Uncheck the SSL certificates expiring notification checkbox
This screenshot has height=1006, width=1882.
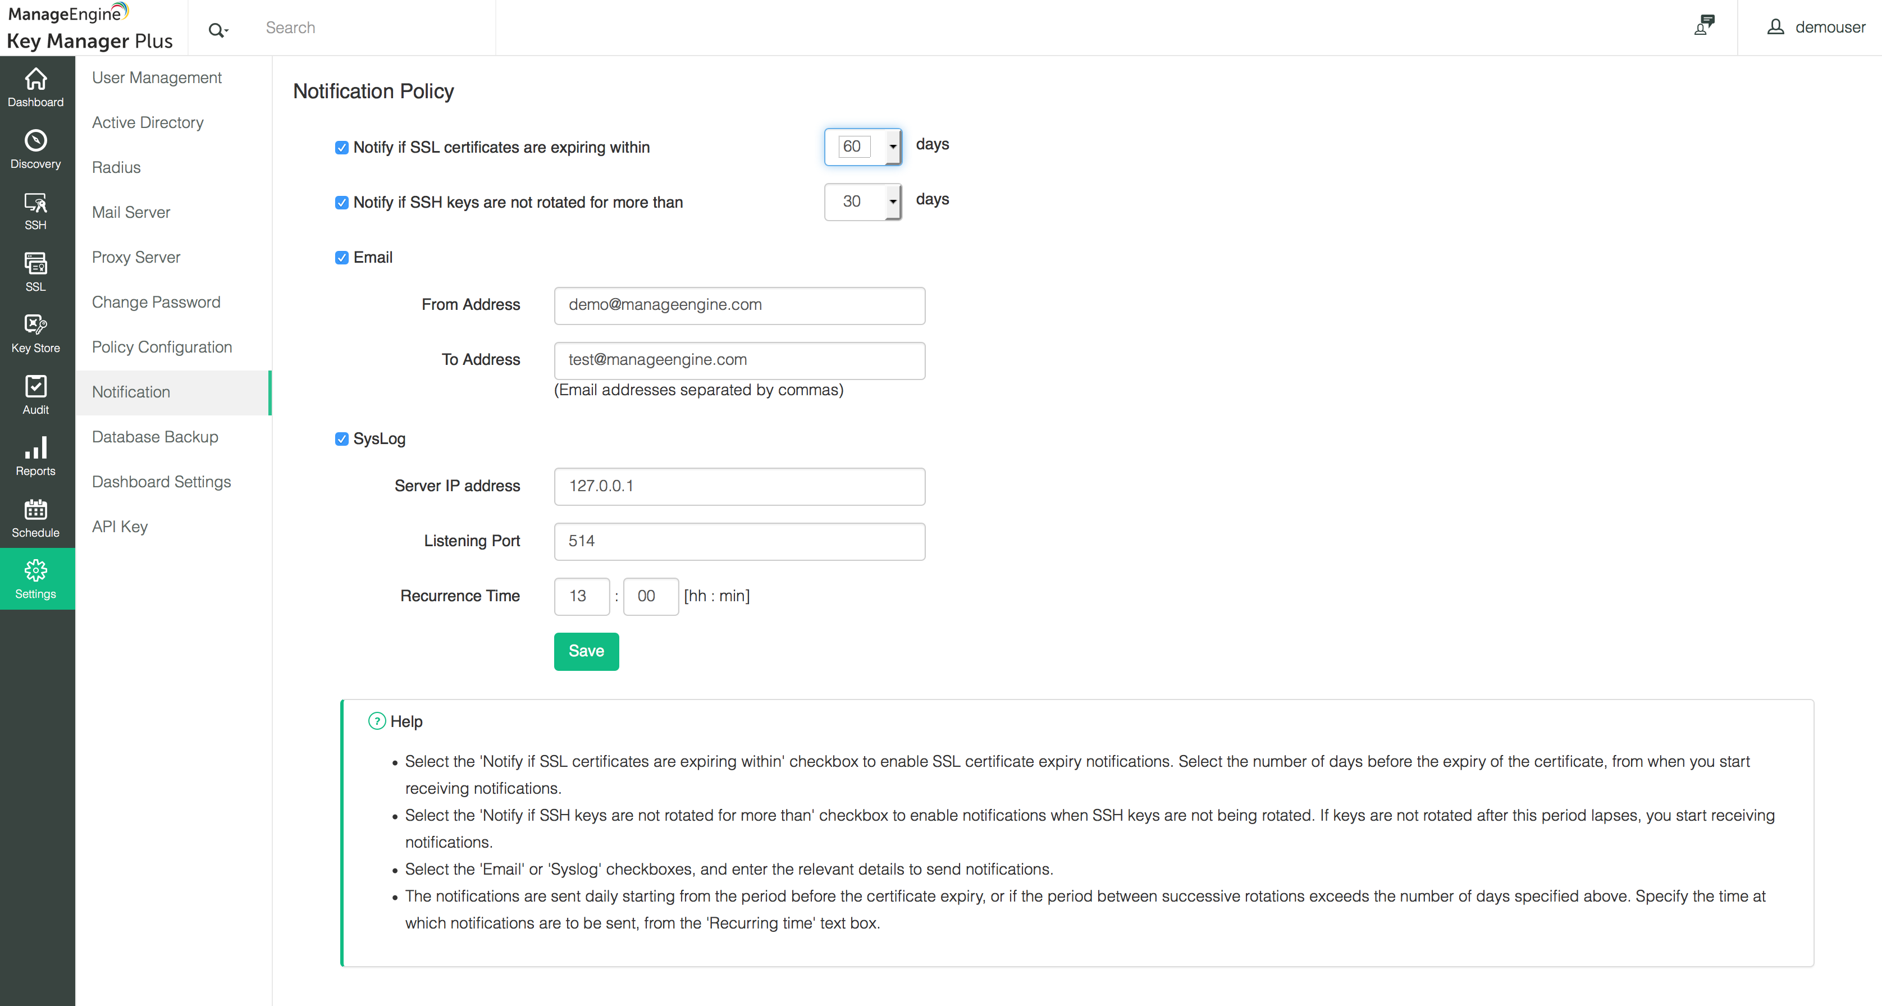point(341,148)
